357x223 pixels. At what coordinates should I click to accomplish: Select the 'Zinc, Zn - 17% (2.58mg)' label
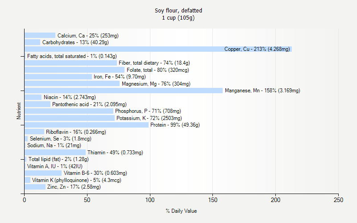[74, 187]
